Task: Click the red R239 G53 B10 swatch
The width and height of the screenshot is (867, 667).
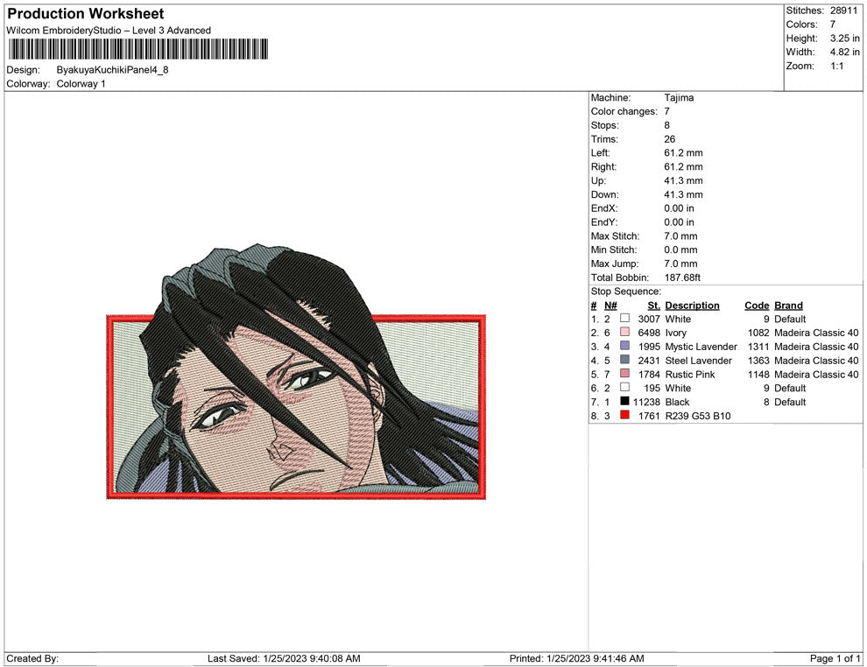Action: pos(624,415)
